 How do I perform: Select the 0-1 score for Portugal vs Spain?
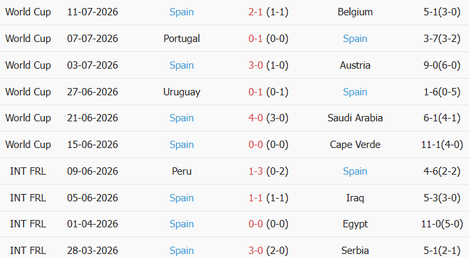[255, 39]
